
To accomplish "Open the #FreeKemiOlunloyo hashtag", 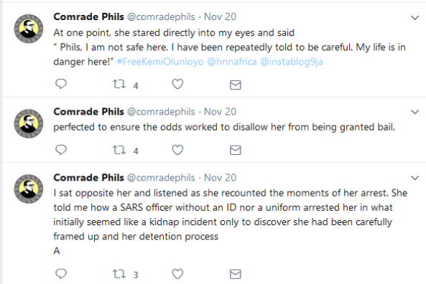I will [x=160, y=62].
